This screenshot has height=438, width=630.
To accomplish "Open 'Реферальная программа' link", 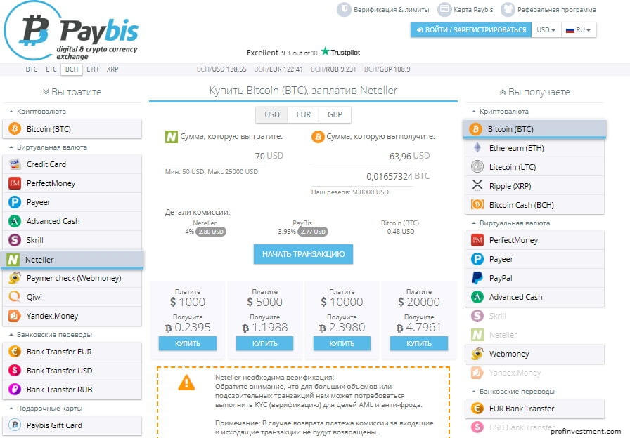I will coord(556,10).
